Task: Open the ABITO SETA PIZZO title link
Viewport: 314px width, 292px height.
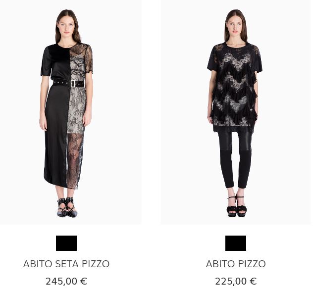Action: tap(66, 264)
